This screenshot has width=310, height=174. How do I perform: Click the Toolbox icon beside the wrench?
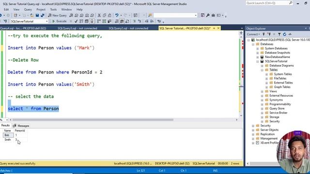(213, 15)
